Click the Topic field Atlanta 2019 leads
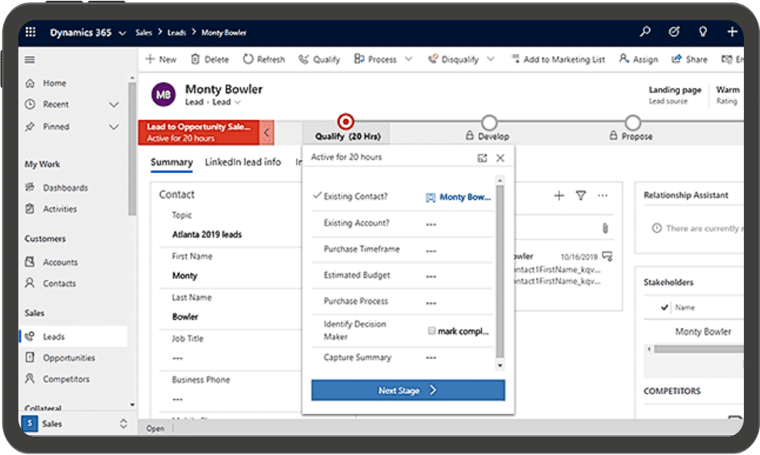This screenshot has height=455, width=760. tap(207, 234)
